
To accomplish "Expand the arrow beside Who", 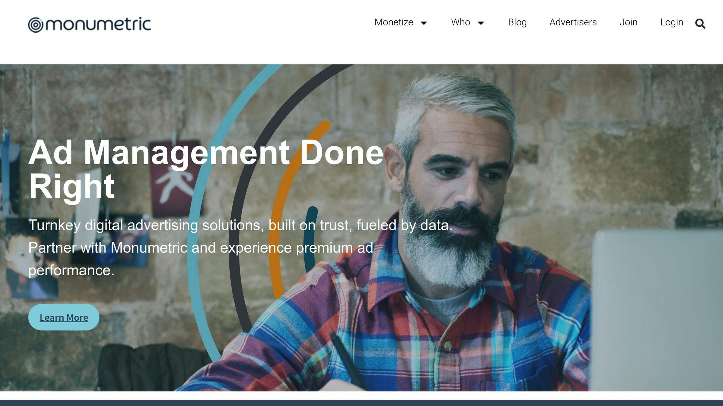I will (481, 23).
